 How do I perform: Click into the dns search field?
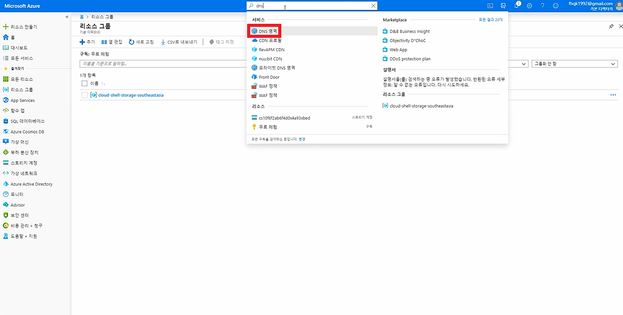pos(312,5)
